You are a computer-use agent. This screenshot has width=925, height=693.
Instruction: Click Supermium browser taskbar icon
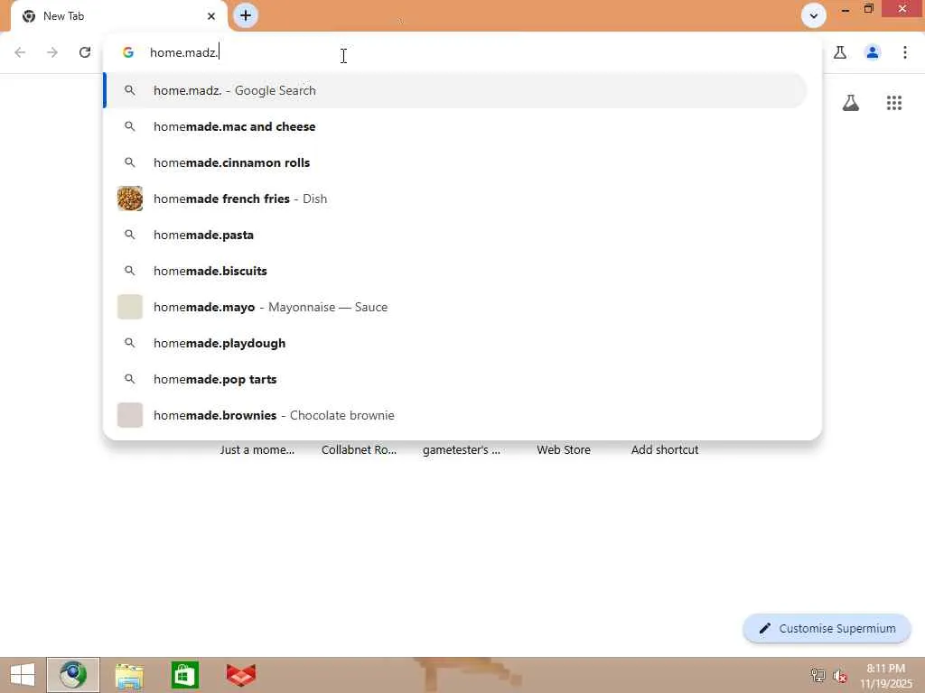pos(73,675)
